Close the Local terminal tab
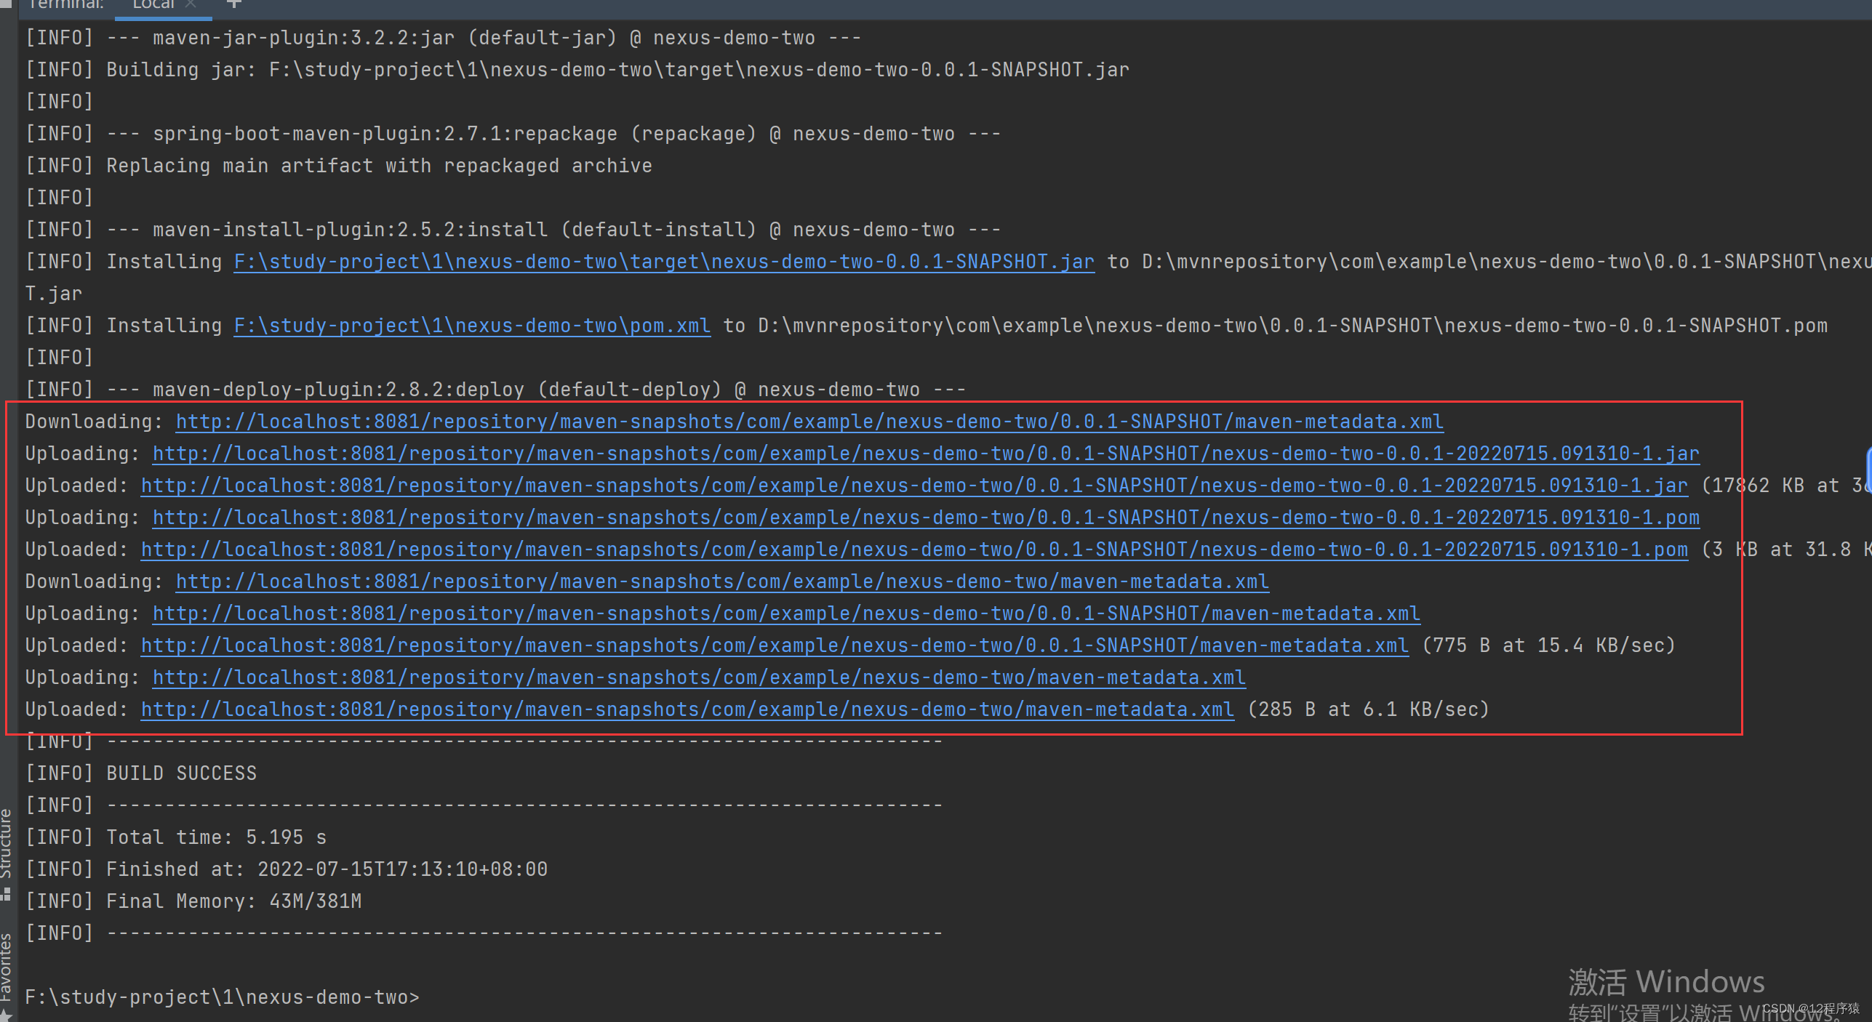 (191, 4)
